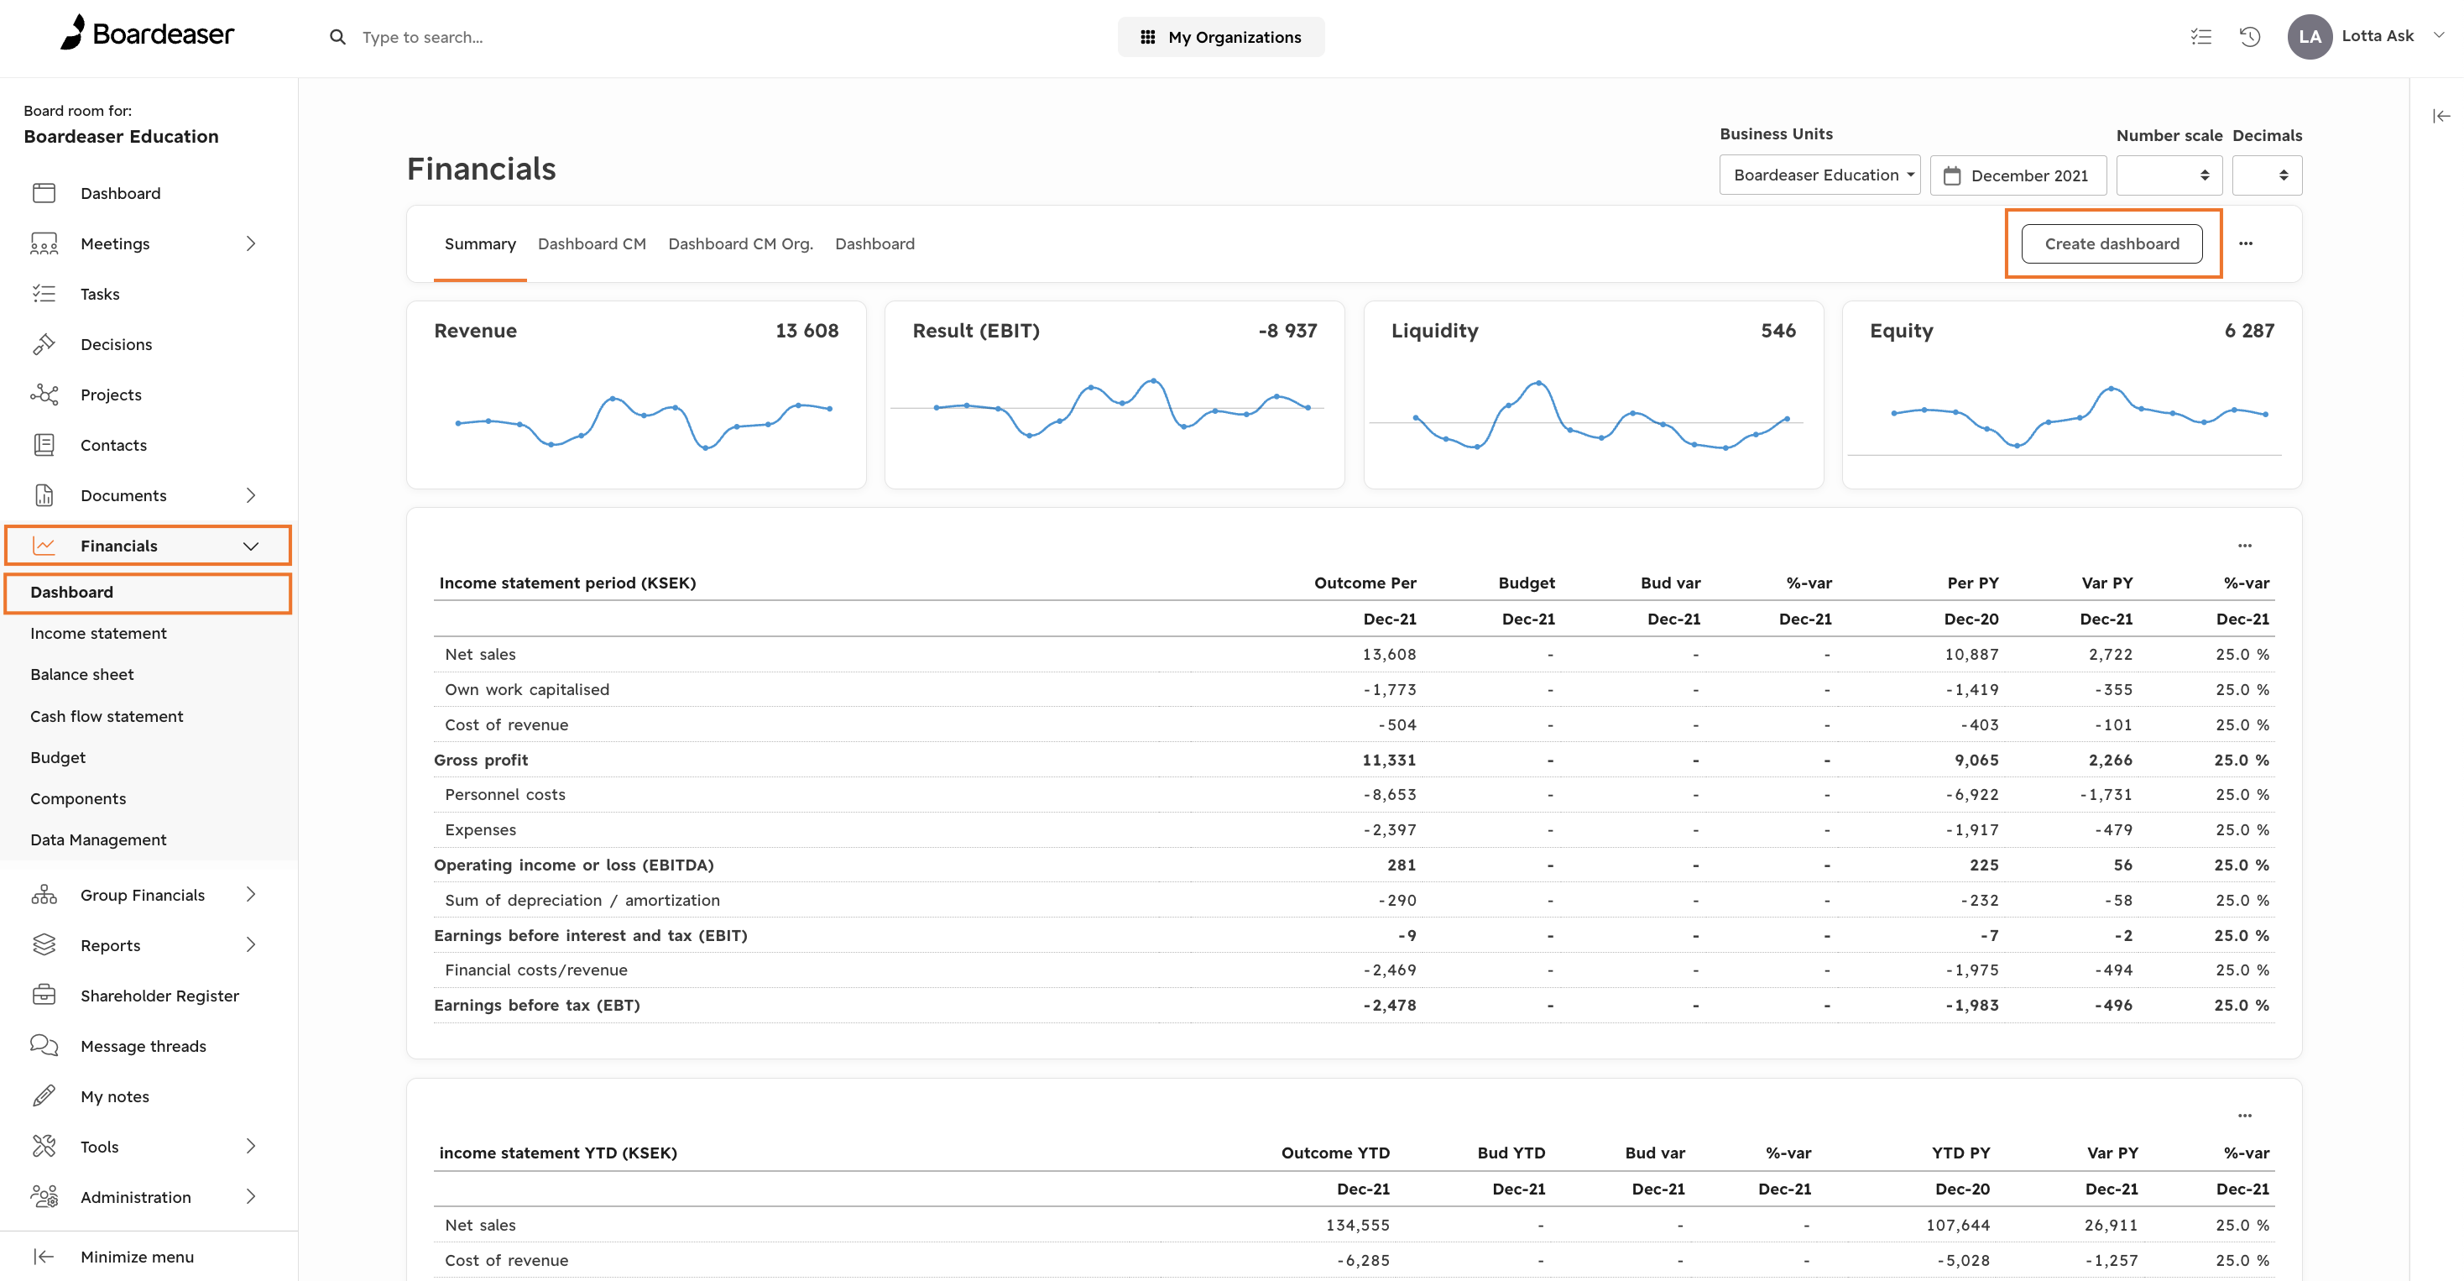The width and height of the screenshot is (2464, 1281).
Task: Click the LA user avatar
Action: [x=2309, y=37]
